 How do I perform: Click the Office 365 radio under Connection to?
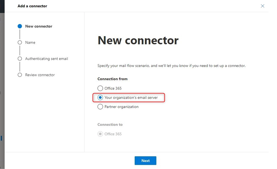[x=100, y=134]
